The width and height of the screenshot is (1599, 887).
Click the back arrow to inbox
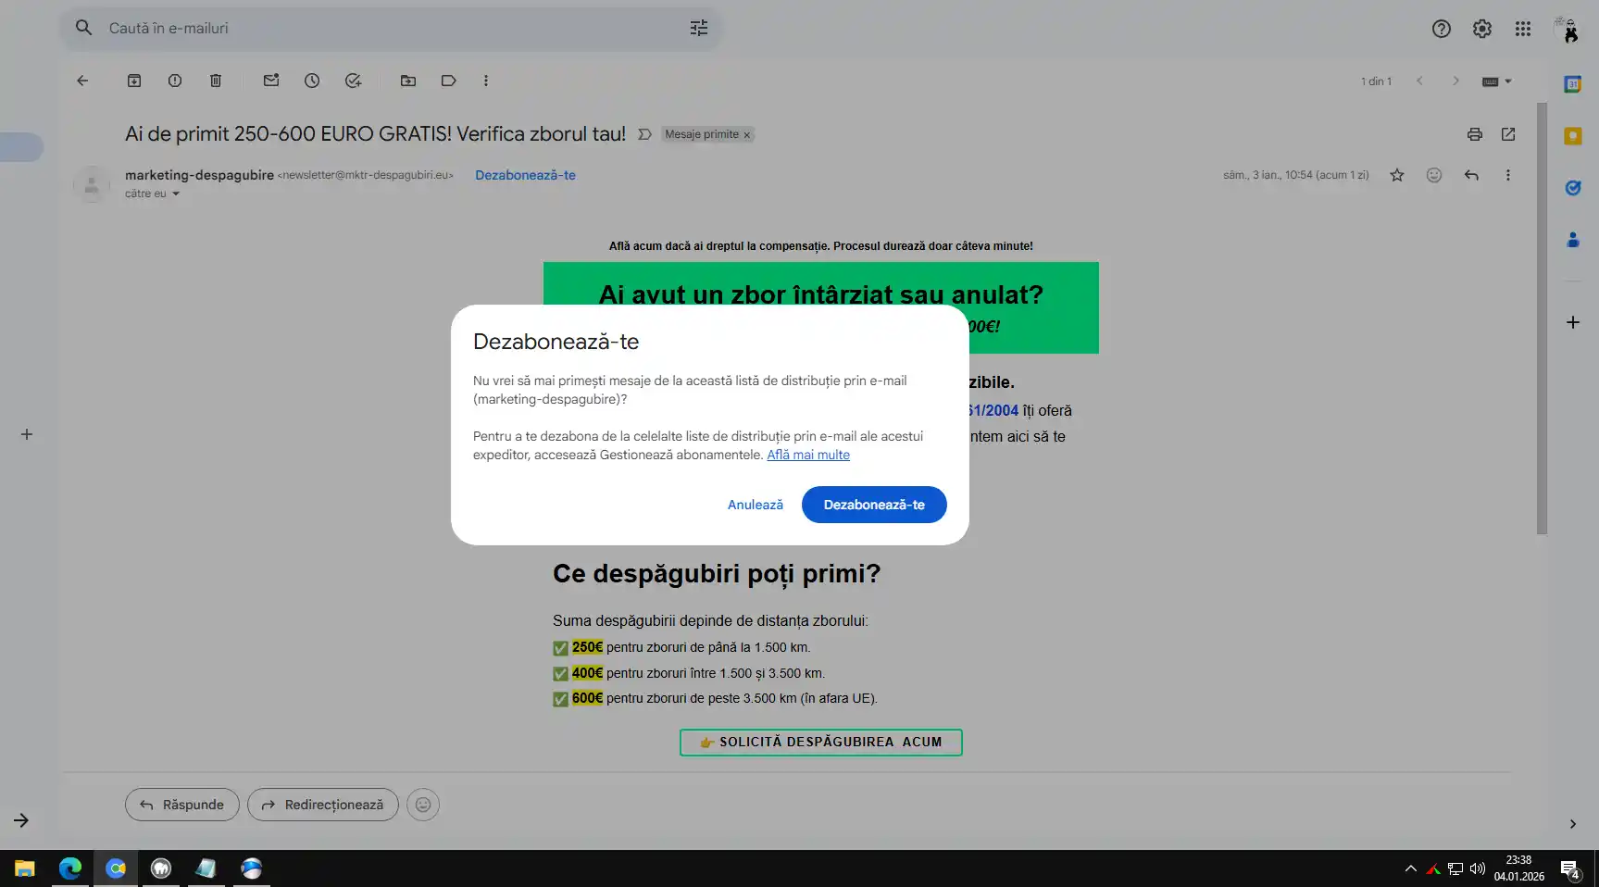pyautogui.click(x=82, y=81)
